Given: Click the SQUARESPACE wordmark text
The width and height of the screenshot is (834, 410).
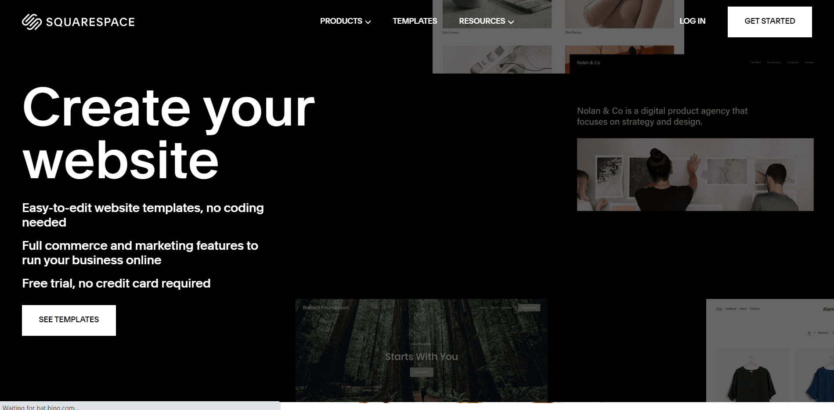Looking at the screenshot, I should (x=90, y=22).
